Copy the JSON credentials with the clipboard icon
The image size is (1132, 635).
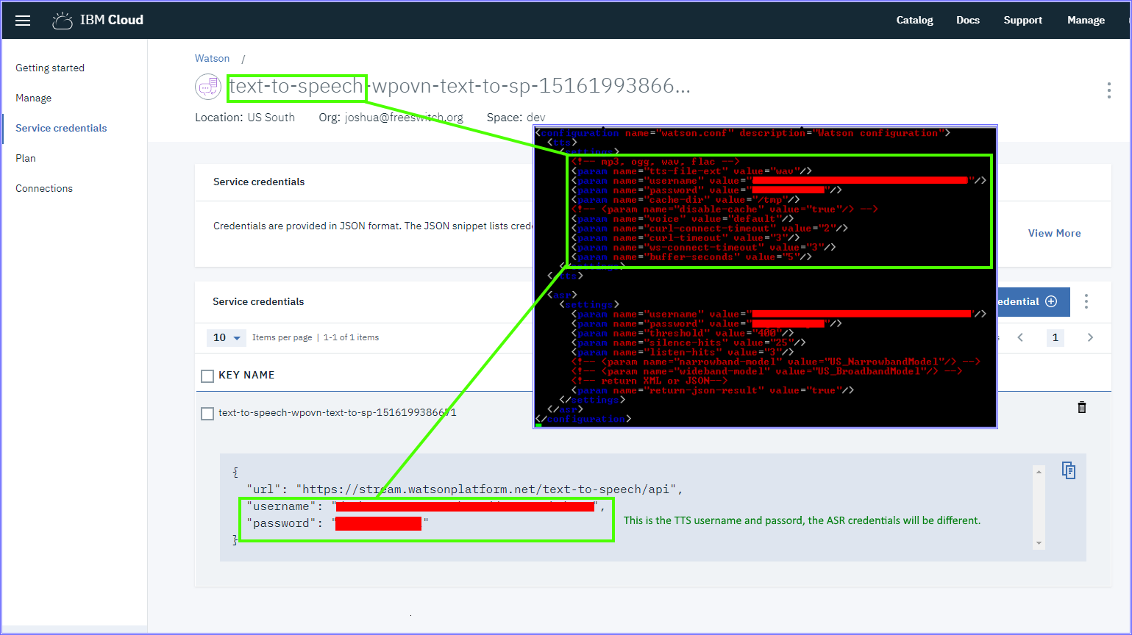(1069, 470)
